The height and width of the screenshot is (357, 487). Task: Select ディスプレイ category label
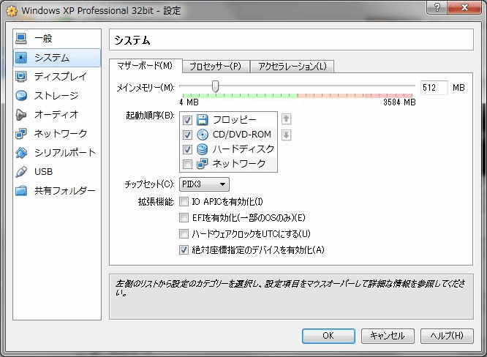click(x=60, y=76)
